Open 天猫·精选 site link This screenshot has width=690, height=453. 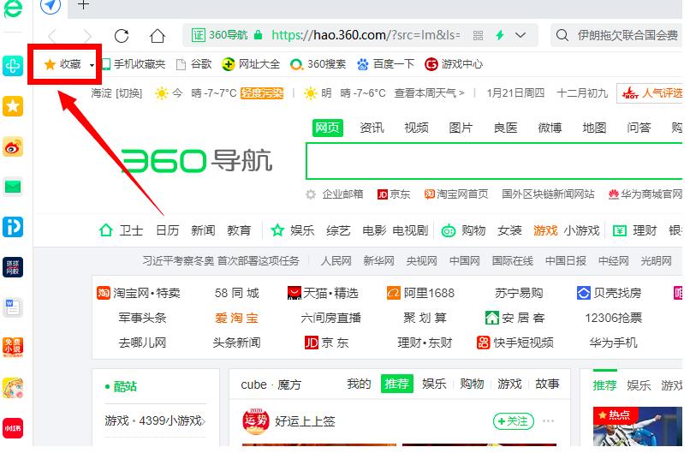(x=323, y=293)
